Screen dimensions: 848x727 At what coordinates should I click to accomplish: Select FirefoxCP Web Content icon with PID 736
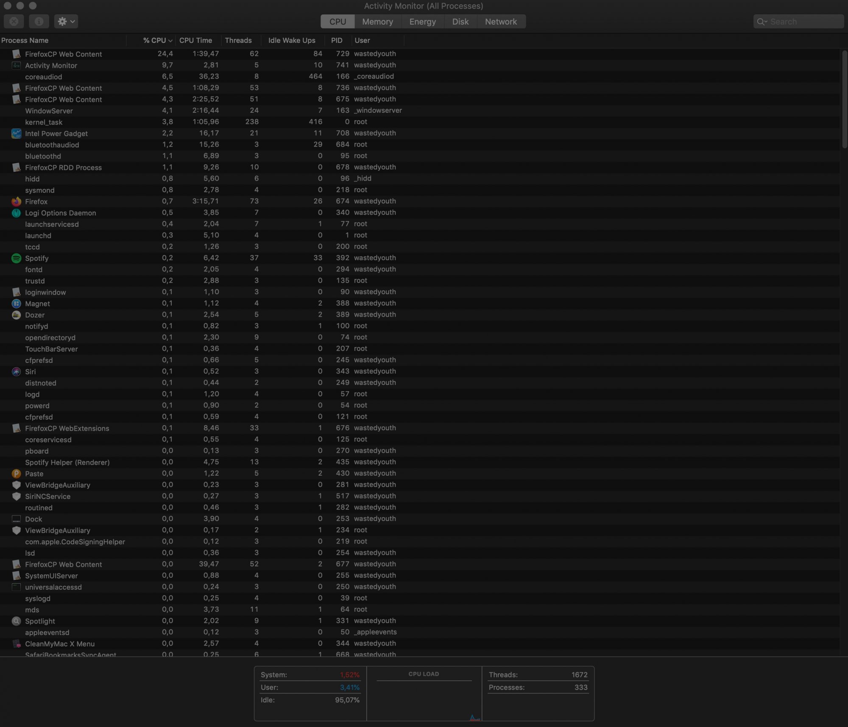tap(16, 88)
